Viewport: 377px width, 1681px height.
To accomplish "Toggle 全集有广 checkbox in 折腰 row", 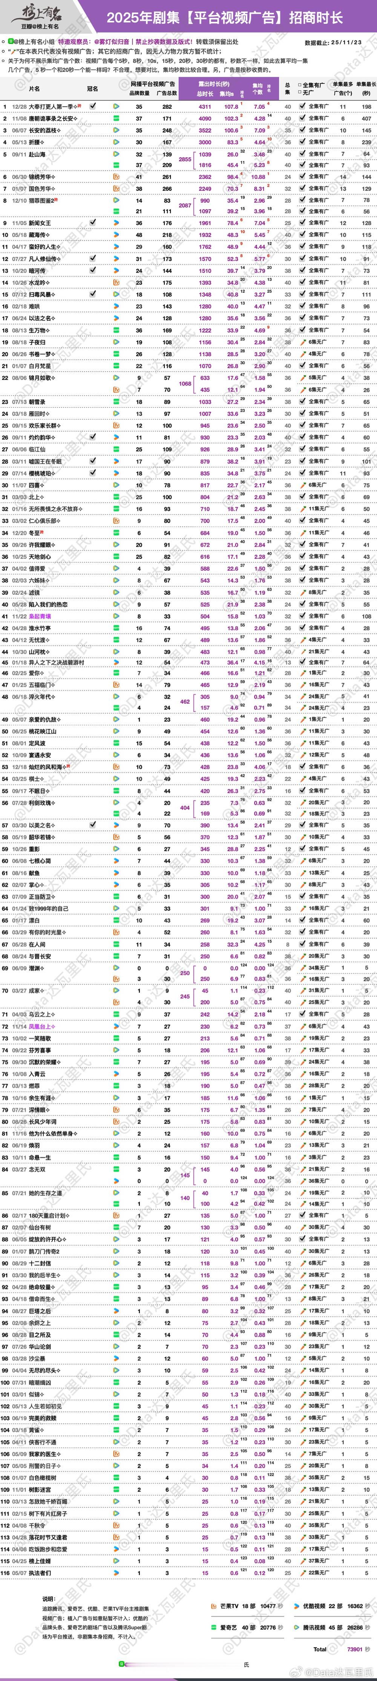I will tap(303, 142).
